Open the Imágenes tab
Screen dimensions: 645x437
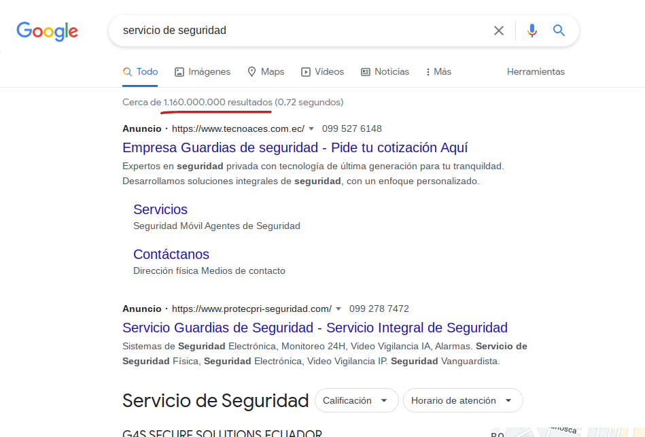tap(203, 71)
